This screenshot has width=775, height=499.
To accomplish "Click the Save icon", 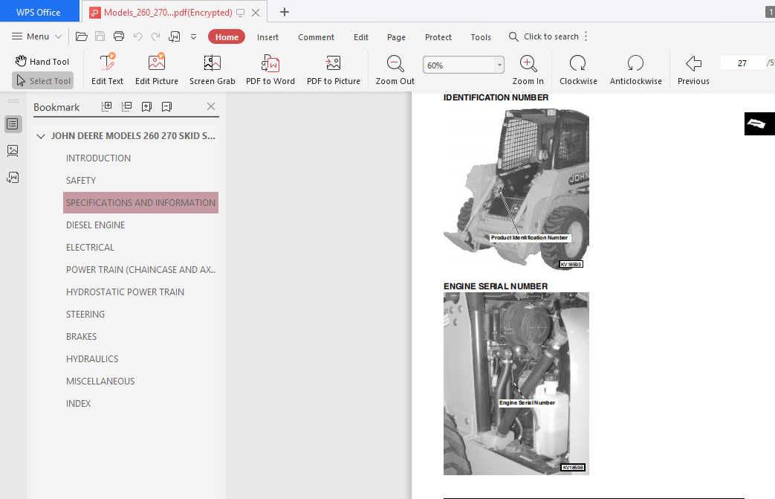I will tap(100, 36).
